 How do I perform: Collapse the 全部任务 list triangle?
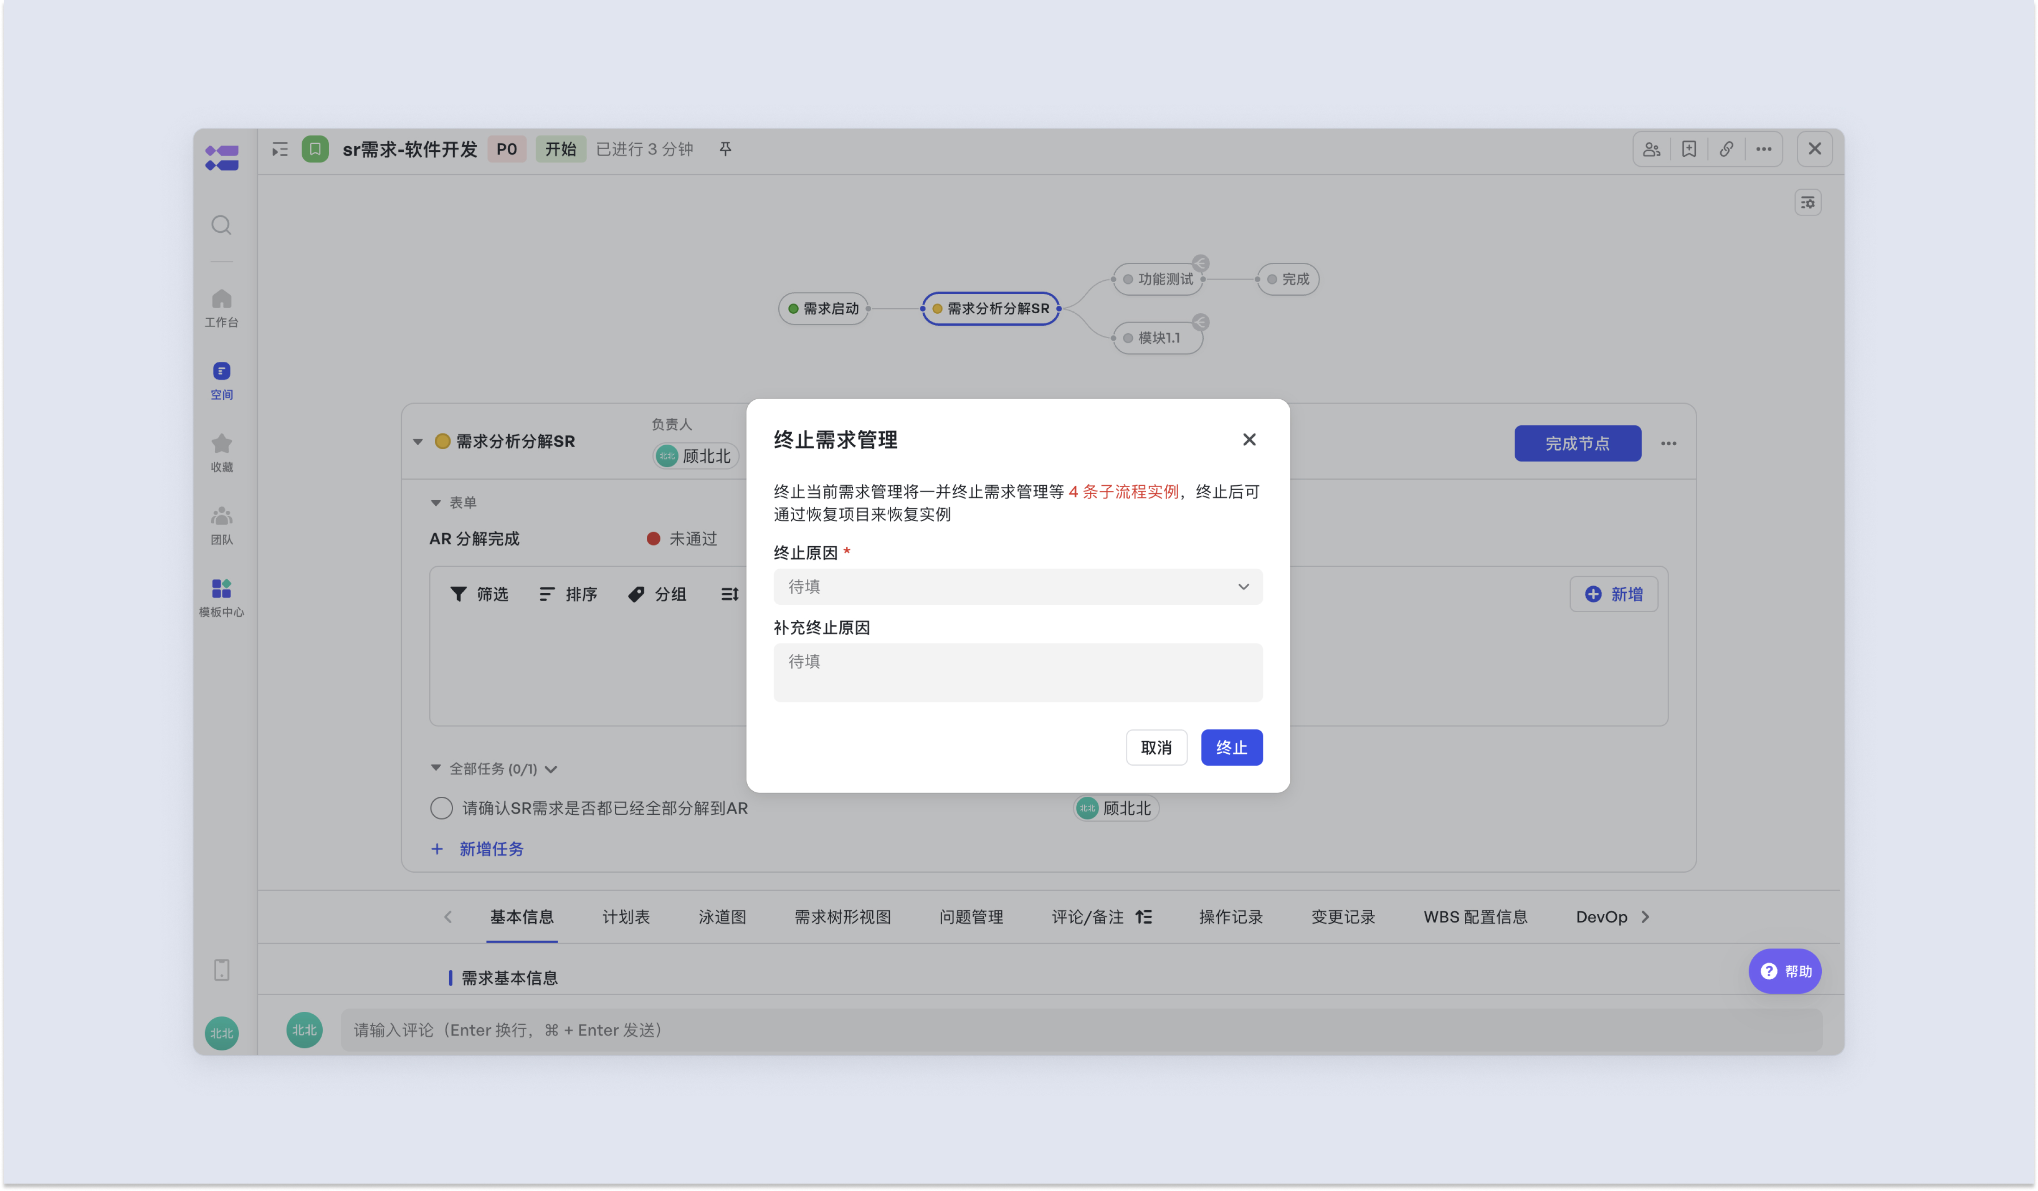[x=435, y=768]
